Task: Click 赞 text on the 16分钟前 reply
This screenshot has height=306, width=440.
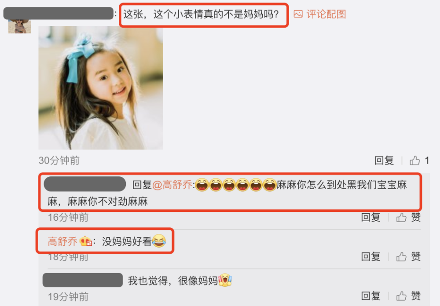Action: (416, 217)
